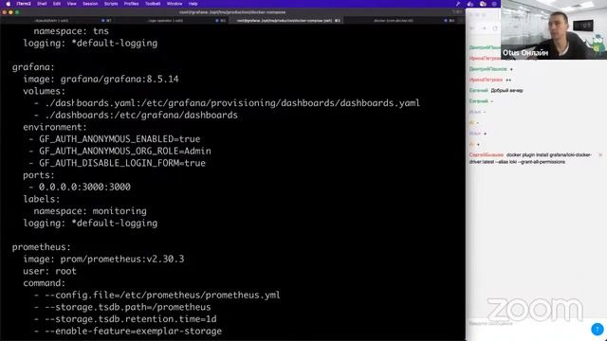The width and height of the screenshot is (607, 341).
Task: Click the './dashboards:/etc/grafana/dashboards' line
Action: (136, 115)
